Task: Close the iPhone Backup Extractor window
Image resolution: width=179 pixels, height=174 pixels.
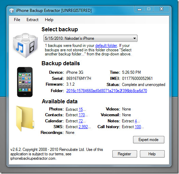Action: coord(161,9)
